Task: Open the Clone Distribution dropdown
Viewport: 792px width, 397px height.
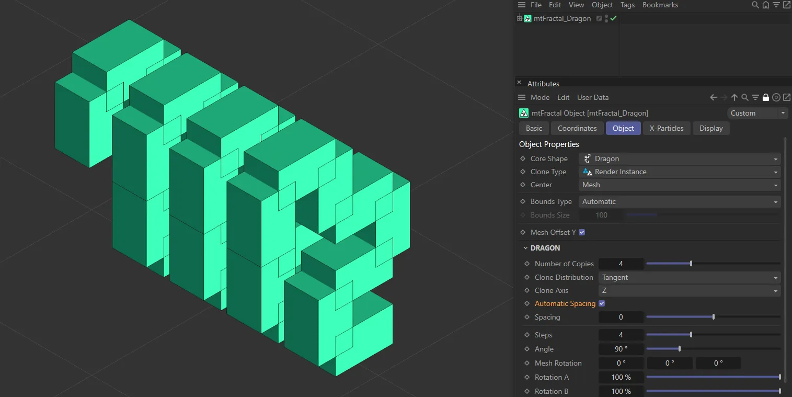Action: tap(689, 277)
